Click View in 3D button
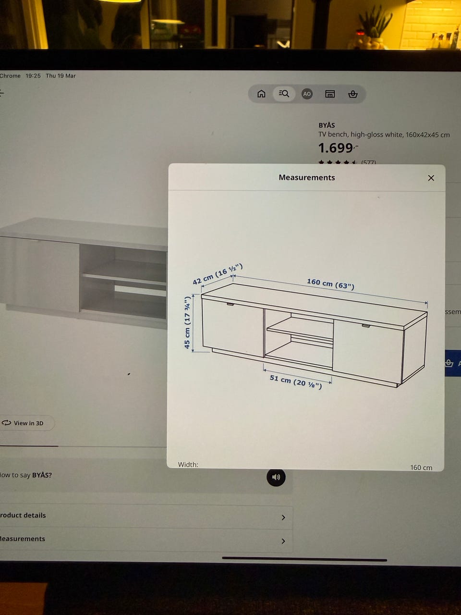Viewport: 461px width, 615px height. click(x=26, y=423)
